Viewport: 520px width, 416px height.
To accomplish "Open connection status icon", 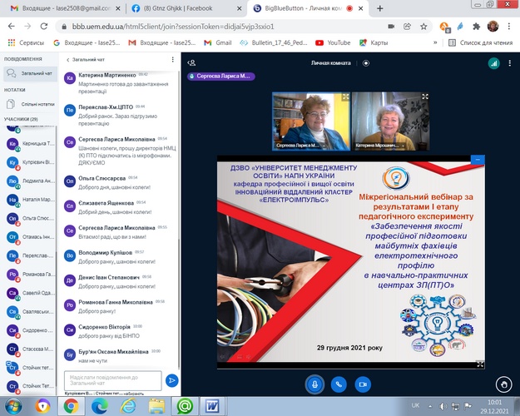I will pyautogui.click(x=494, y=63).
